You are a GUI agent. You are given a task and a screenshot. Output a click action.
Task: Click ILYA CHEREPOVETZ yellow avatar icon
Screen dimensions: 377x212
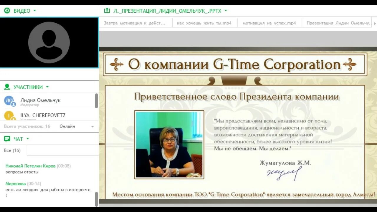(9, 115)
